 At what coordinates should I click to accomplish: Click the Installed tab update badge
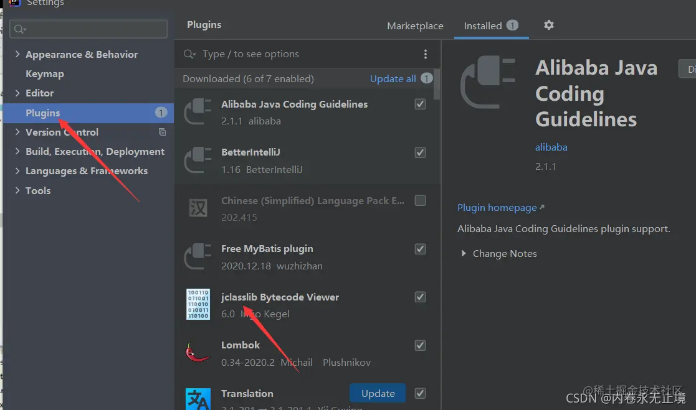[512, 26]
